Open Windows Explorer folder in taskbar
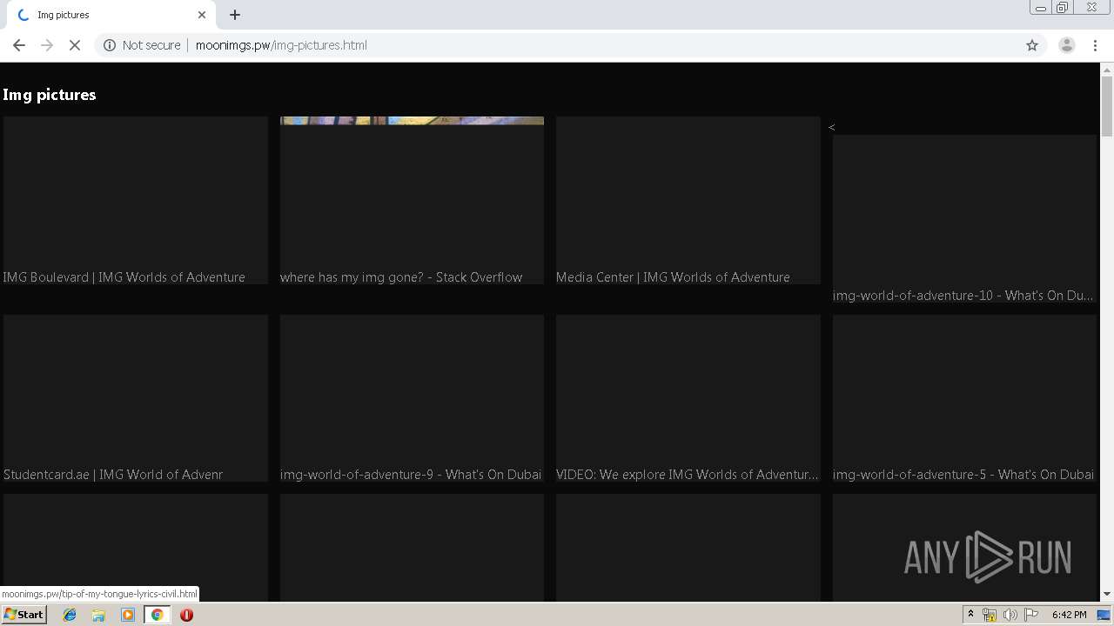The image size is (1114, 626). [98, 615]
